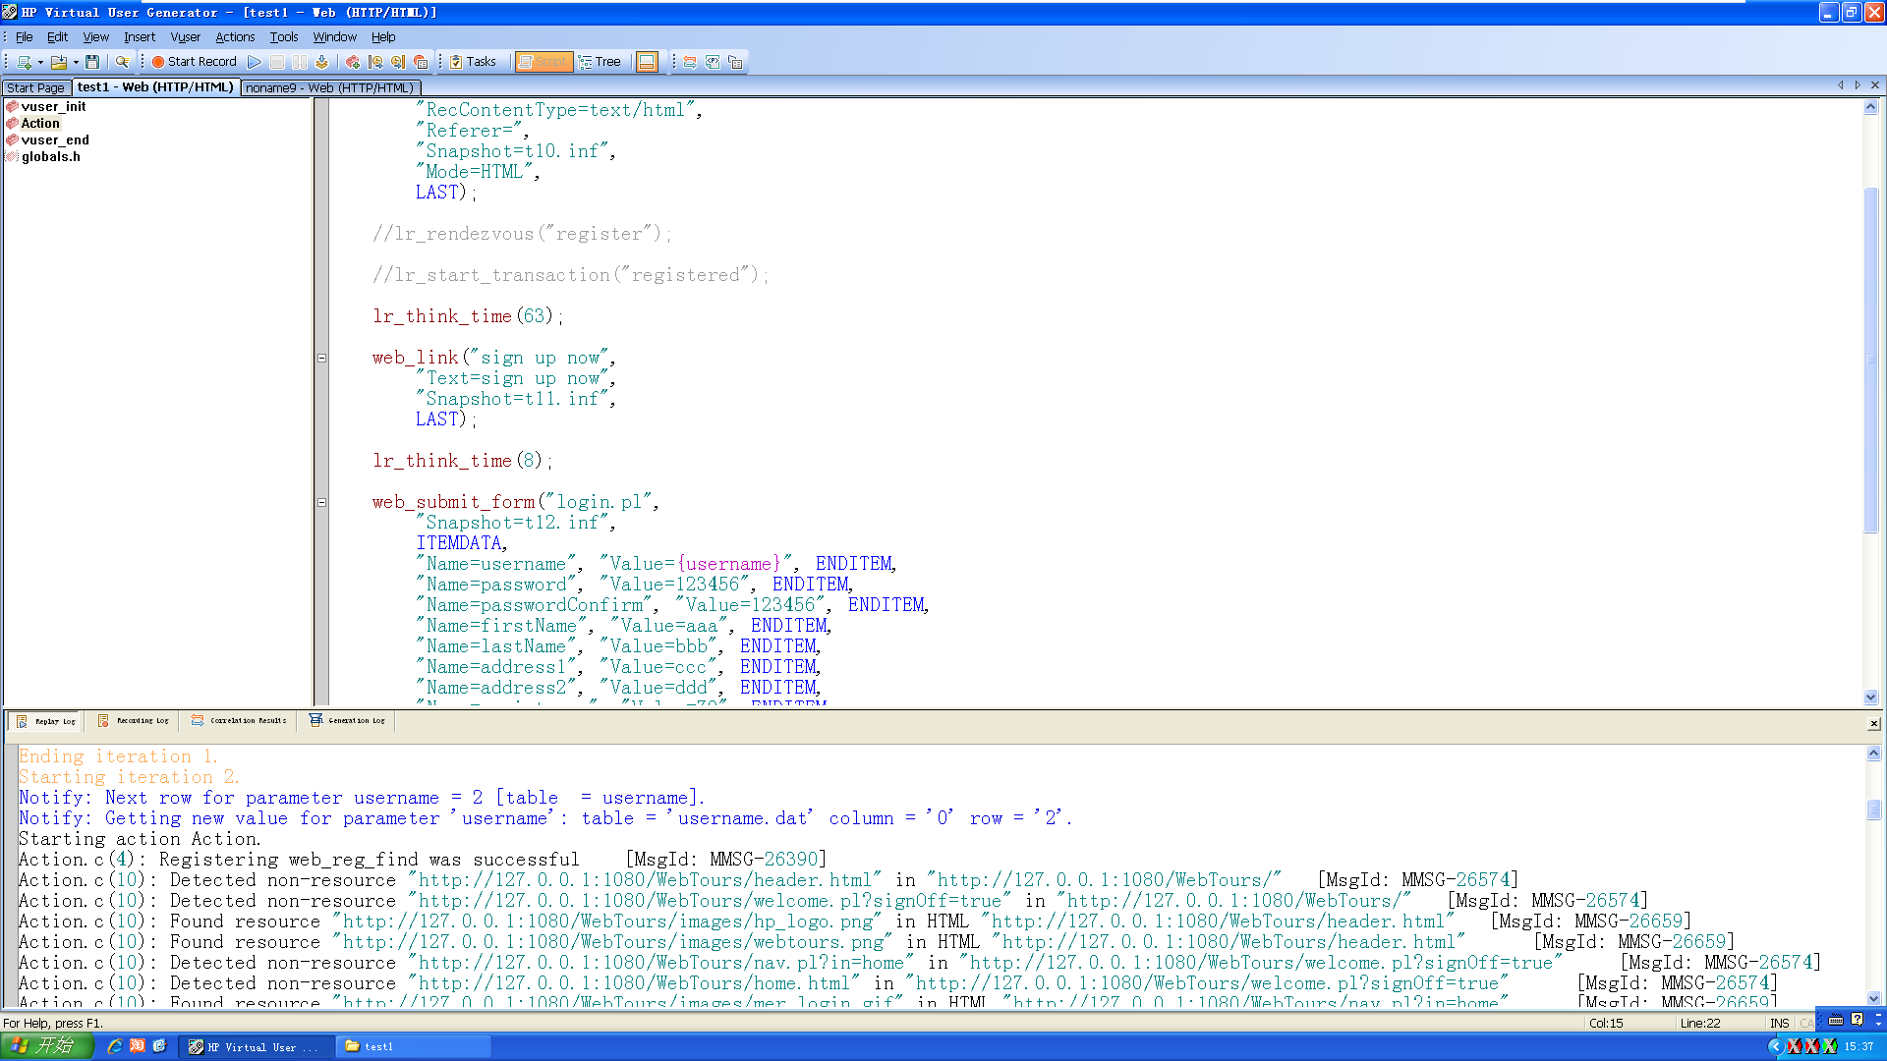Click the parameter list icon
The height and width of the screenshot is (1061, 1887).
(713, 62)
